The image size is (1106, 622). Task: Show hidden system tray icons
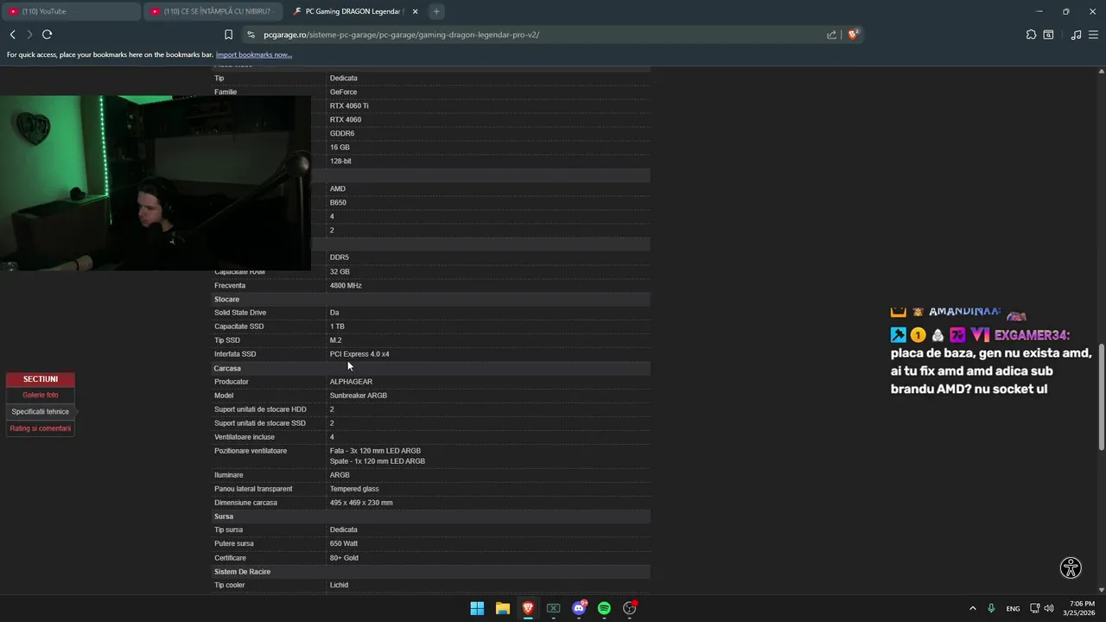(x=972, y=608)
